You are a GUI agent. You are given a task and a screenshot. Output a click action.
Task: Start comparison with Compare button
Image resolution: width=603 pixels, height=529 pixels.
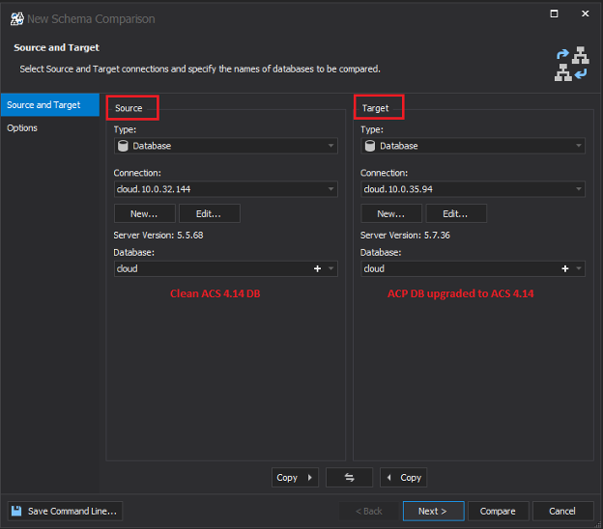[498, 511]
